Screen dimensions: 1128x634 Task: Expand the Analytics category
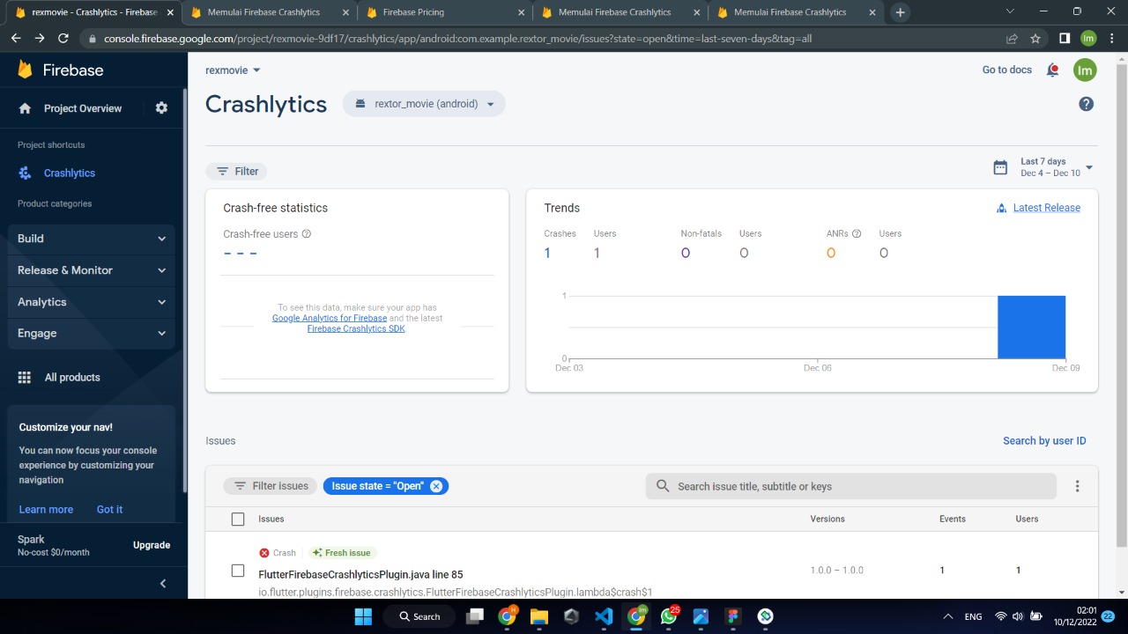pos(92,302)
